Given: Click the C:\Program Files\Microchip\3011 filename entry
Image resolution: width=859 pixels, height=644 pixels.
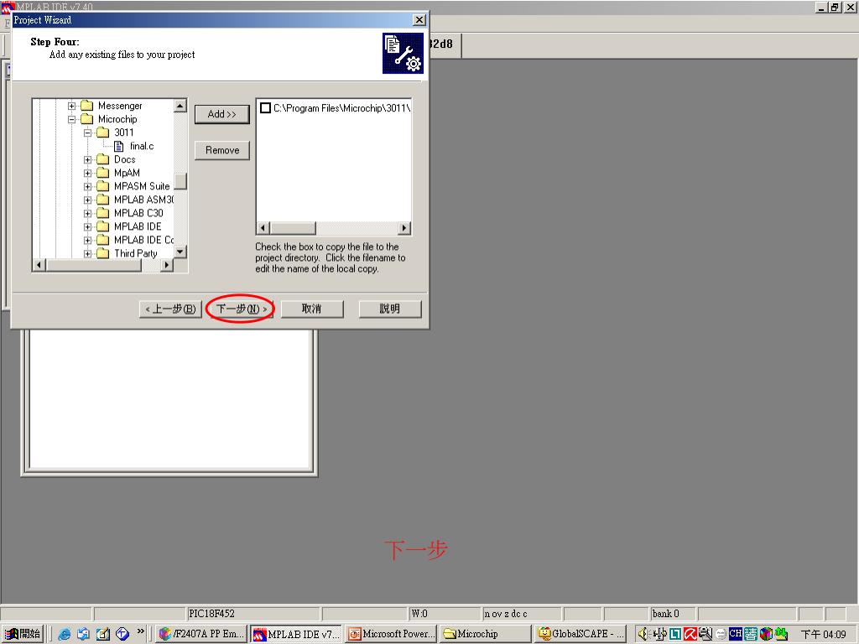Looking at the screenshot, I should (342, 108).
